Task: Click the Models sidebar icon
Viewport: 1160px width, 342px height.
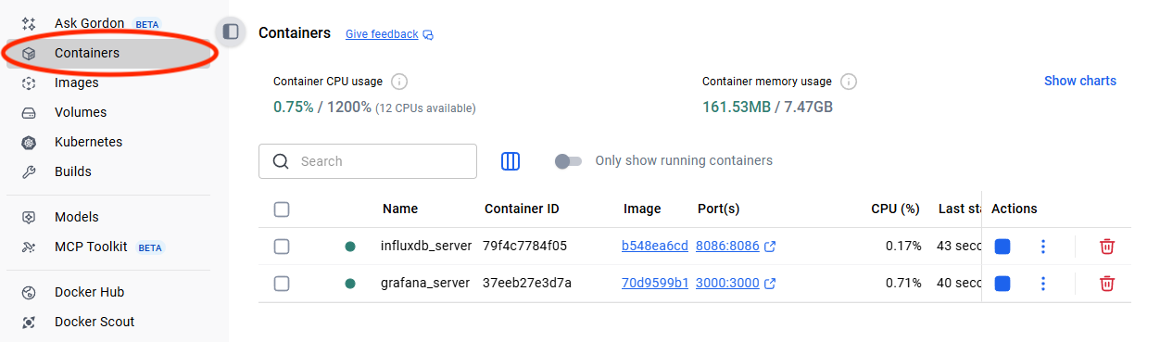Action: pyautogui.click(x=29, y=217)
